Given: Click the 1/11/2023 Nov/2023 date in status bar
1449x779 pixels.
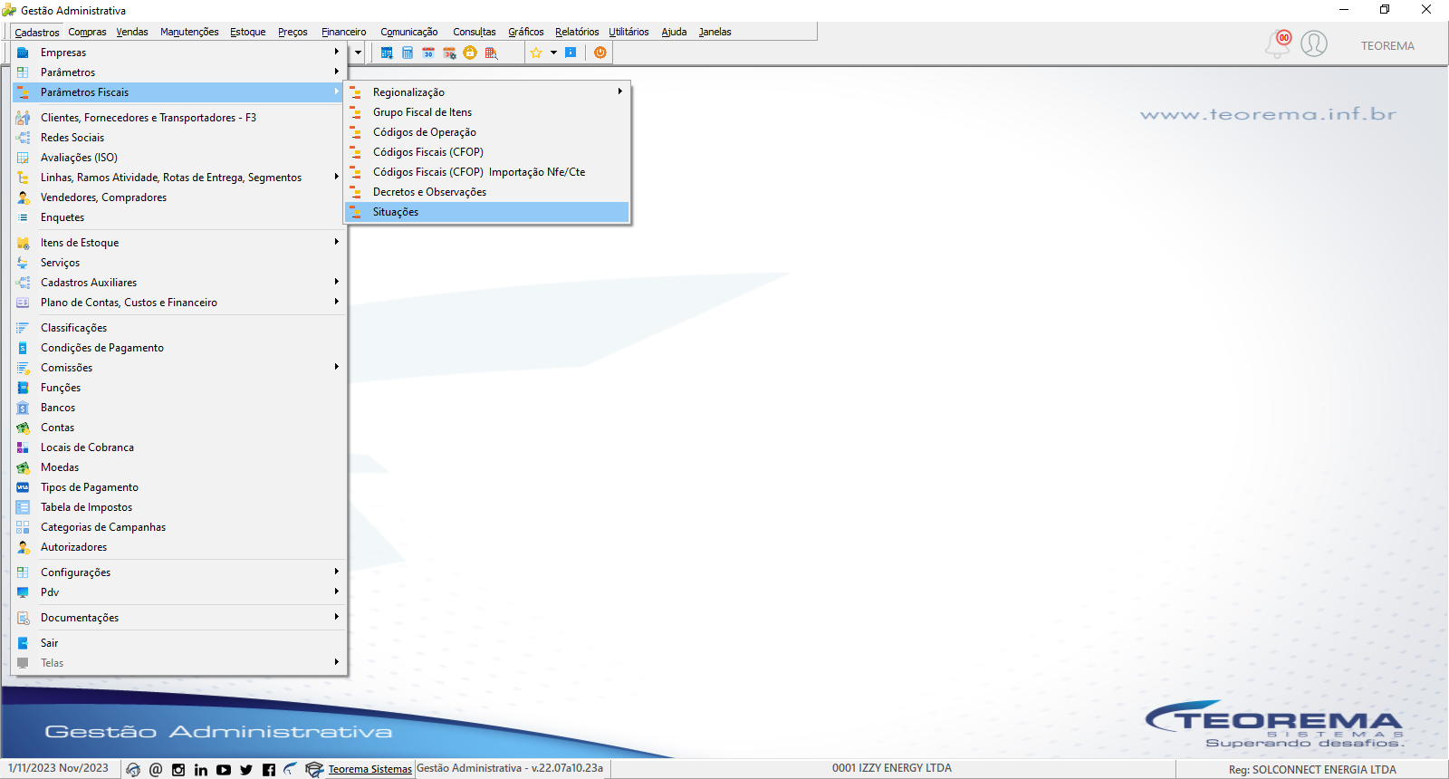Looking at the screenshot, I should pyautogui.click(x=58, y=768).
